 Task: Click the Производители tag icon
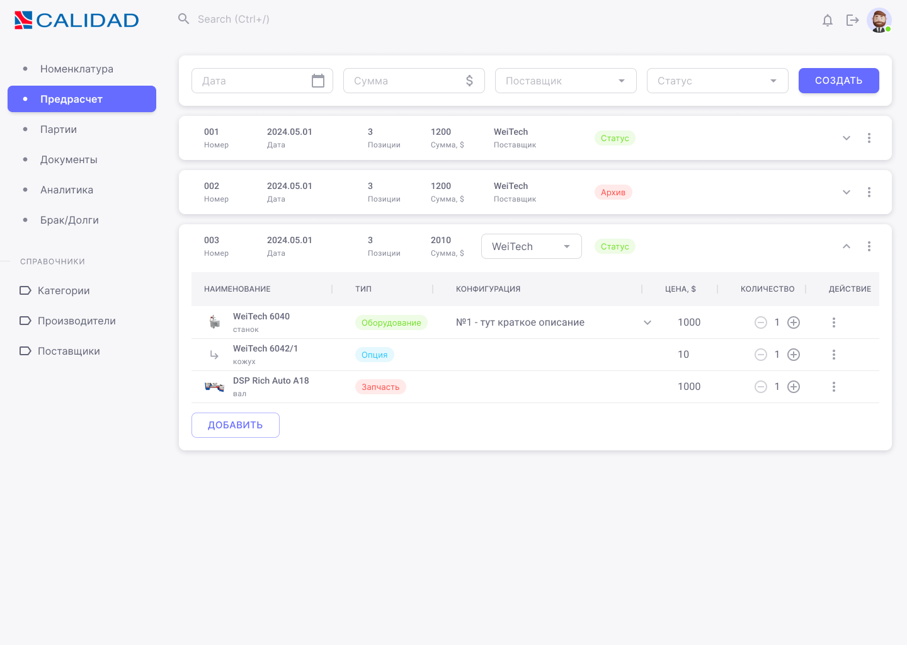coord(25,321)
